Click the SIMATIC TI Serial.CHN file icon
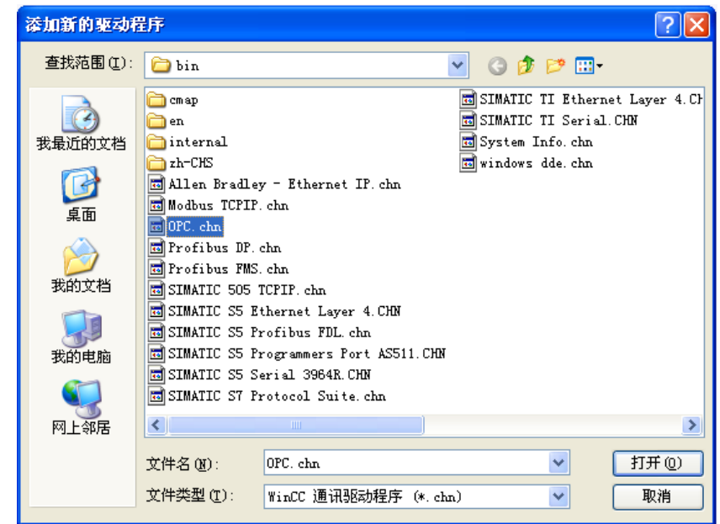Image resolution: width=720 pixels, height=524 pixels. pos(468,120)
